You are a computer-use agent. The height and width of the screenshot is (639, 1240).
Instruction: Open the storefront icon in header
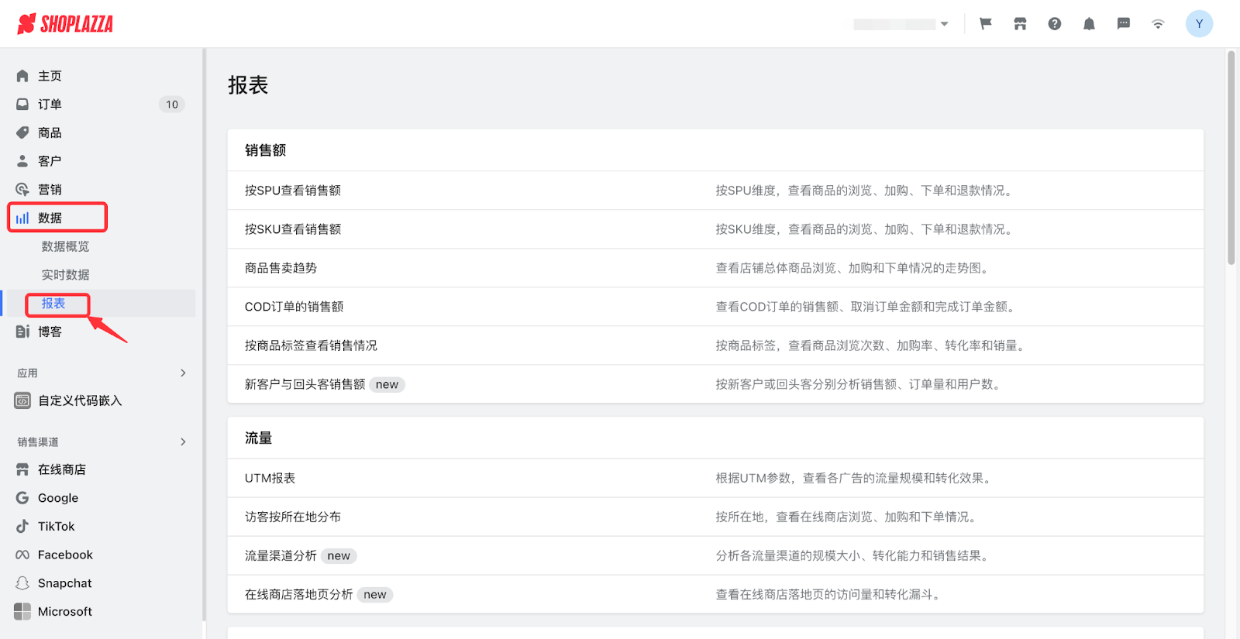click(1020, 24)
